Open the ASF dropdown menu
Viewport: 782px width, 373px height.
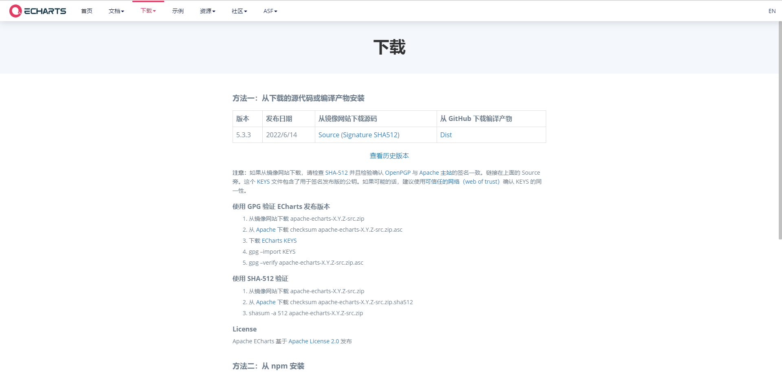coord(270,11)
